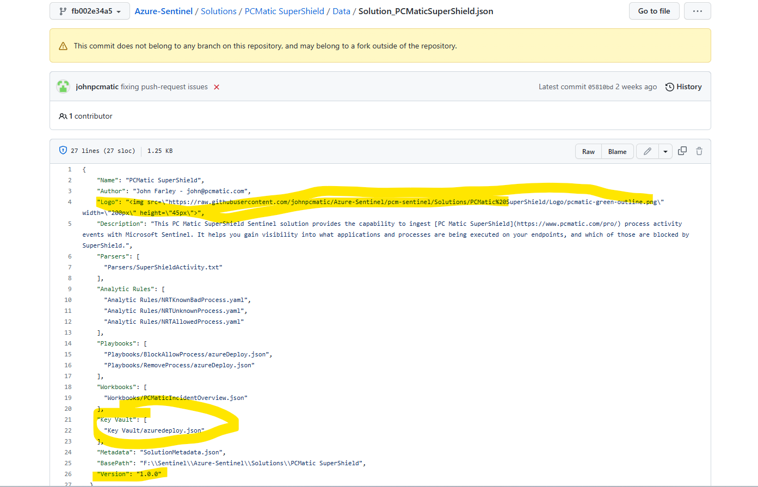Click the "Author": "John Farley" code line
Viewport: 758px width, 487px height.
pyautogui.click(x=174, y=191)
